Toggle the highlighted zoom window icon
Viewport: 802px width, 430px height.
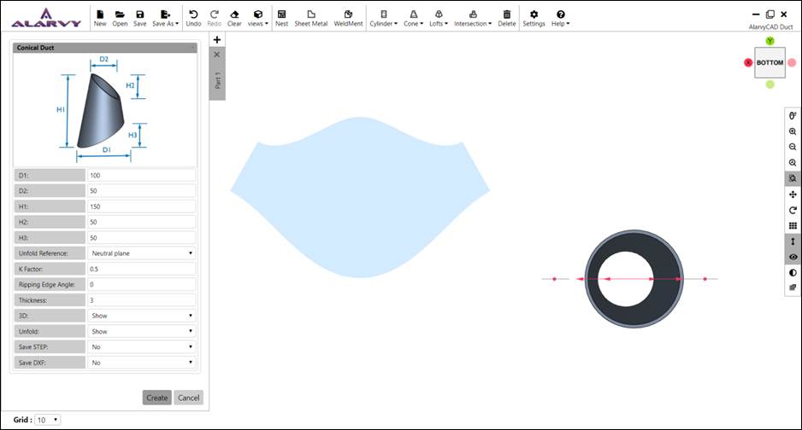pyautogui.click(x=793, y=178)
